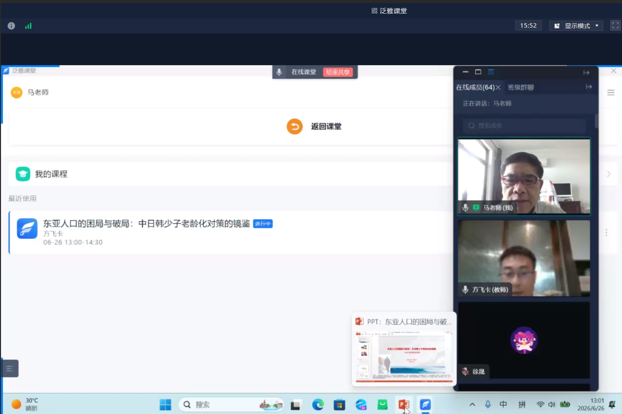Open hamburger menu right of 马老师 header
The height and width of the screenshot is (414, 622).
coord(611,92)
